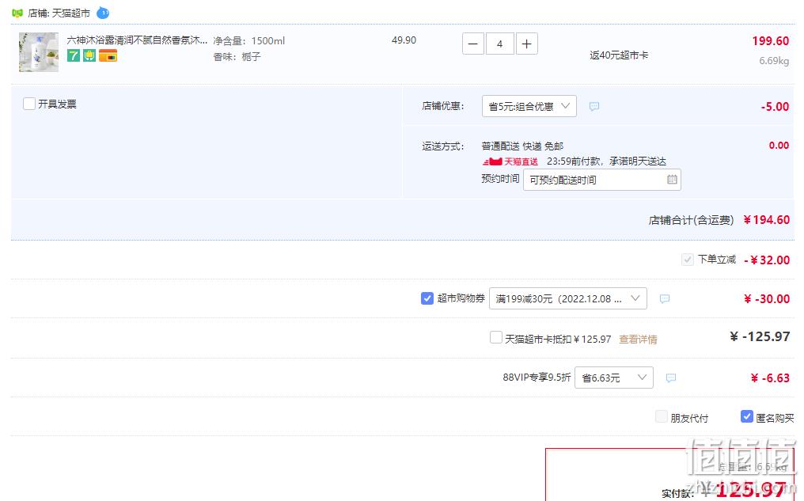Click the item subtotal 199.60
The height and width of the screenshot is (501, 804).
(771, 41)
